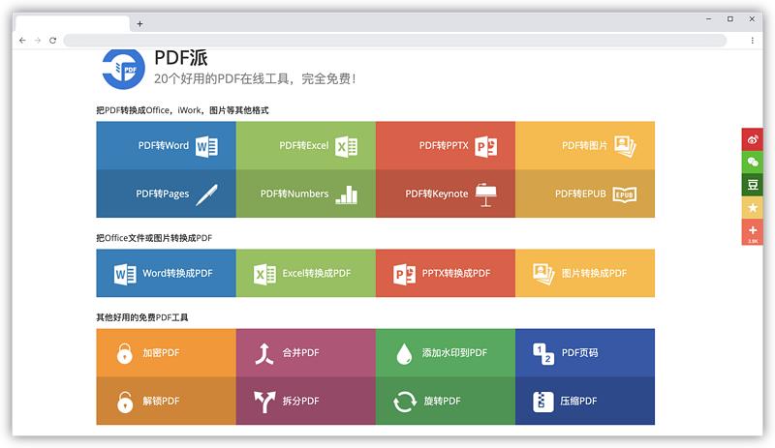
Task: Share via the Douban 豆 sidebar icon
Action: coord(753,185)
